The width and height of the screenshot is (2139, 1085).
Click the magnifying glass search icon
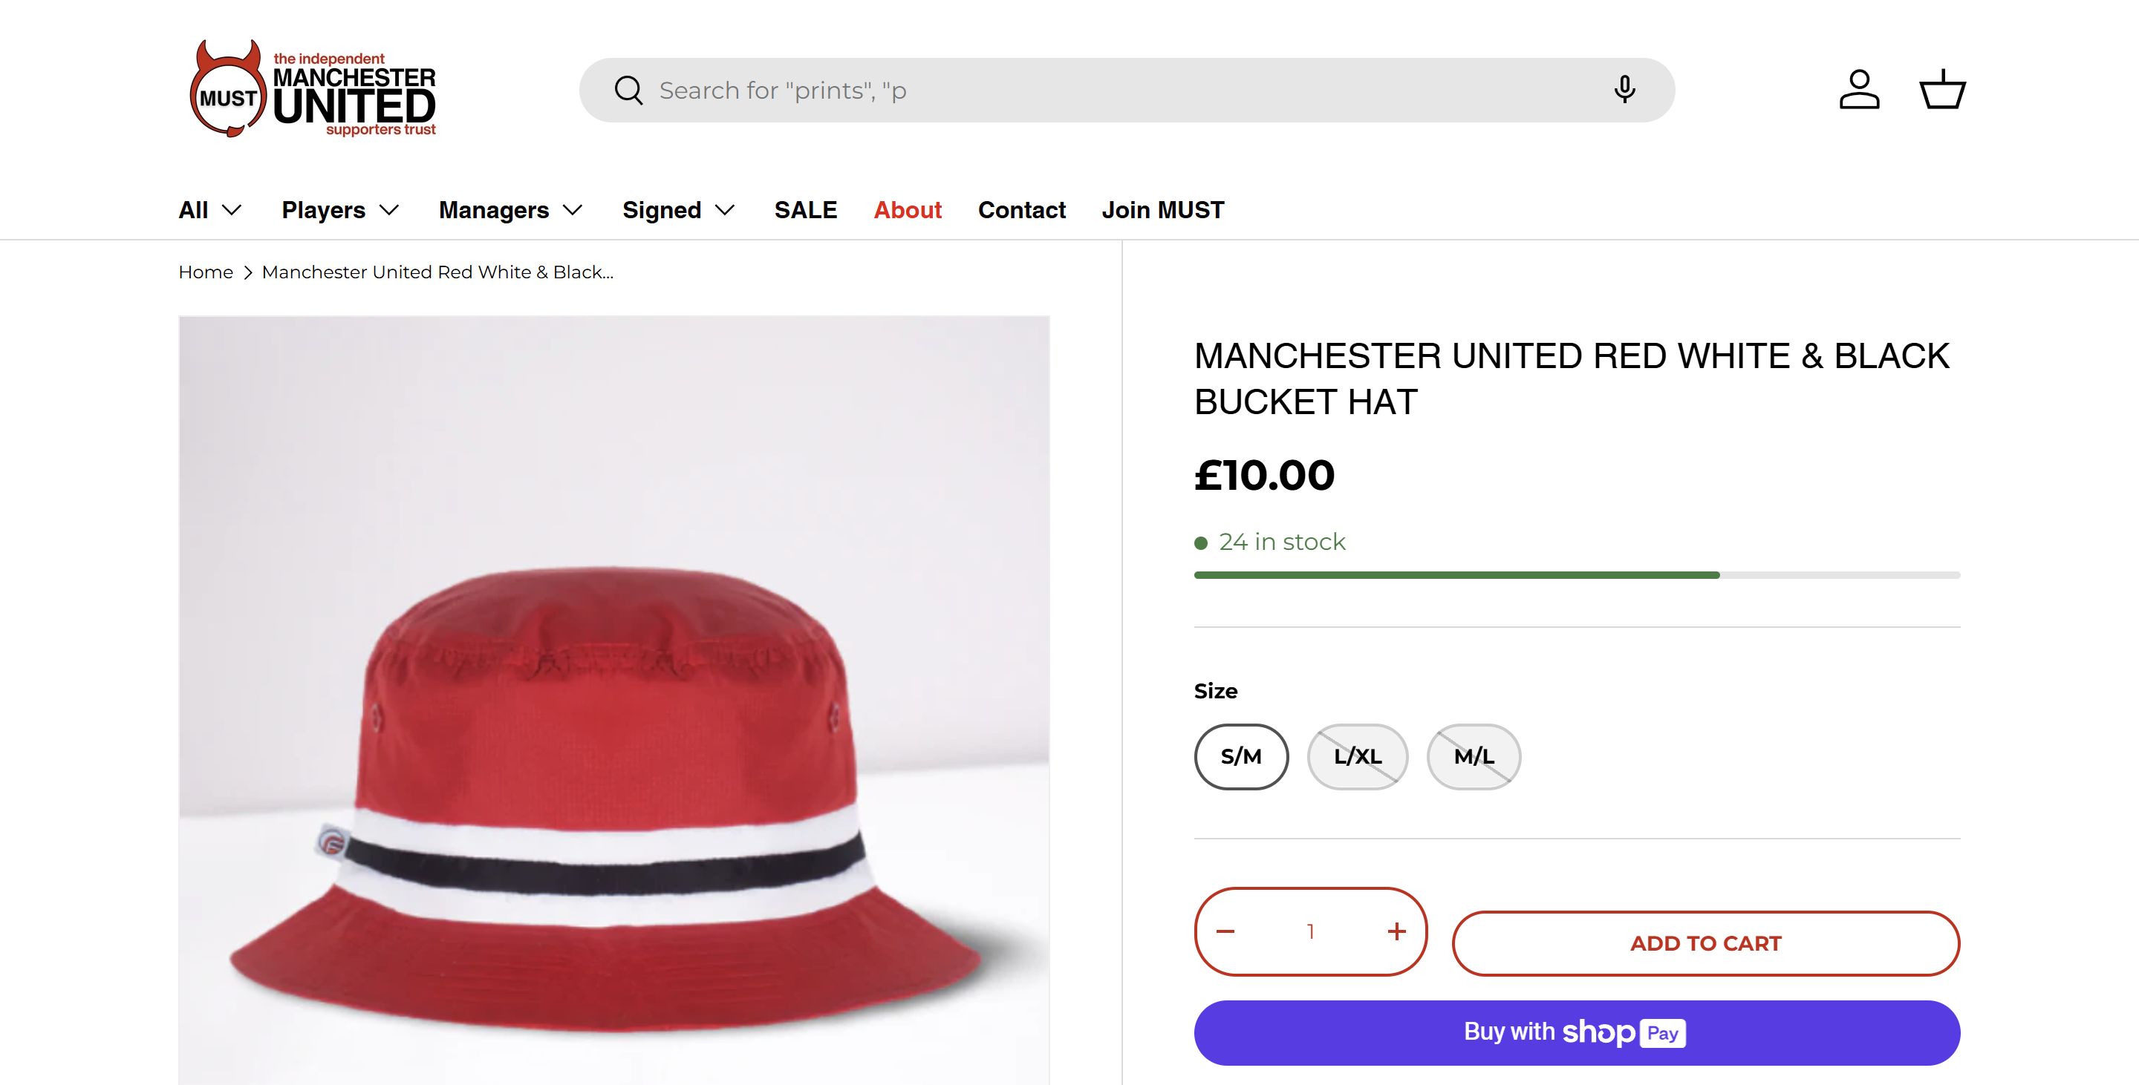point(628,91)
